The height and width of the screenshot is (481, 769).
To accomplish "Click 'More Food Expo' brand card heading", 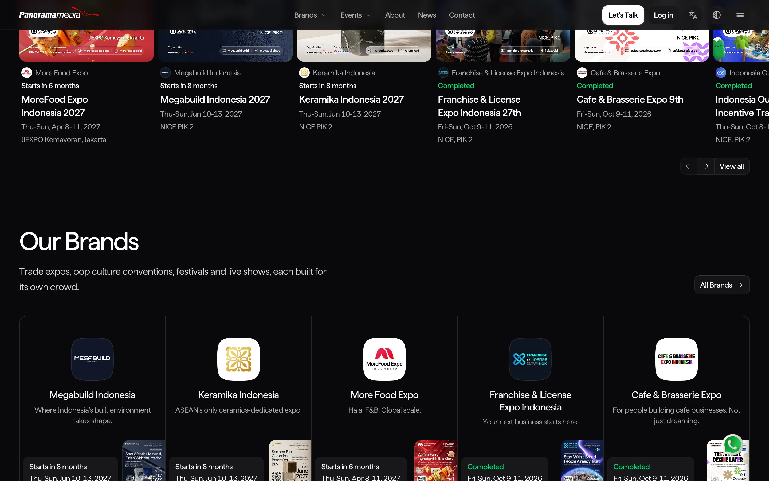I will [x=384, y=395].
